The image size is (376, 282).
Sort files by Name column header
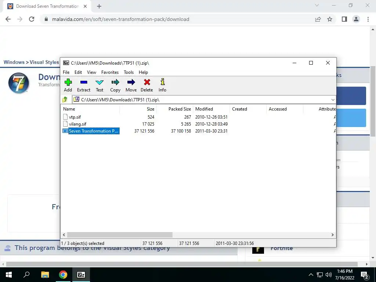click(90, 109)
